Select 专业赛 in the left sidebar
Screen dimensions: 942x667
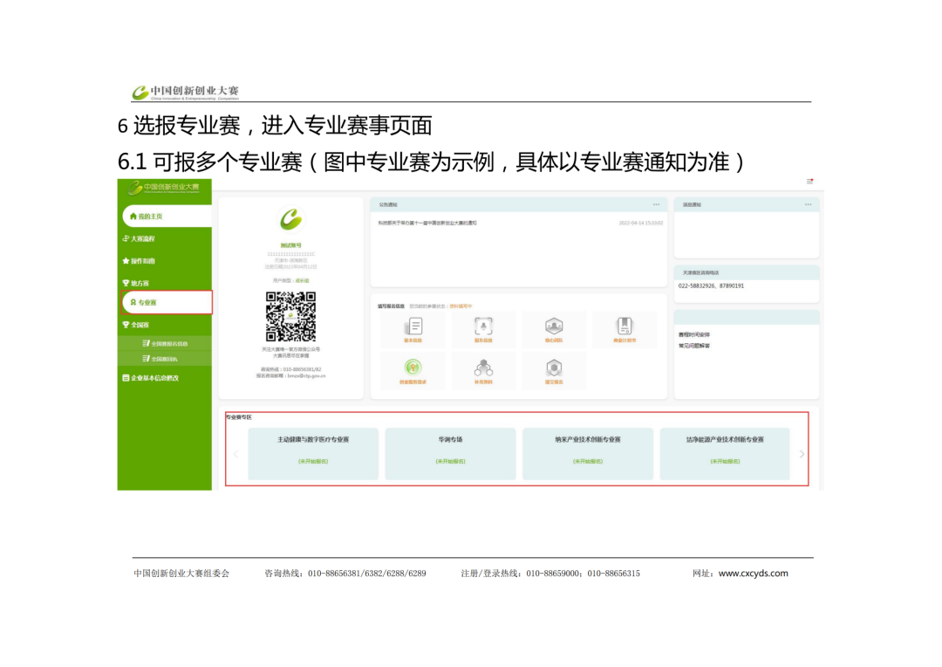click(x=166, y=302)
